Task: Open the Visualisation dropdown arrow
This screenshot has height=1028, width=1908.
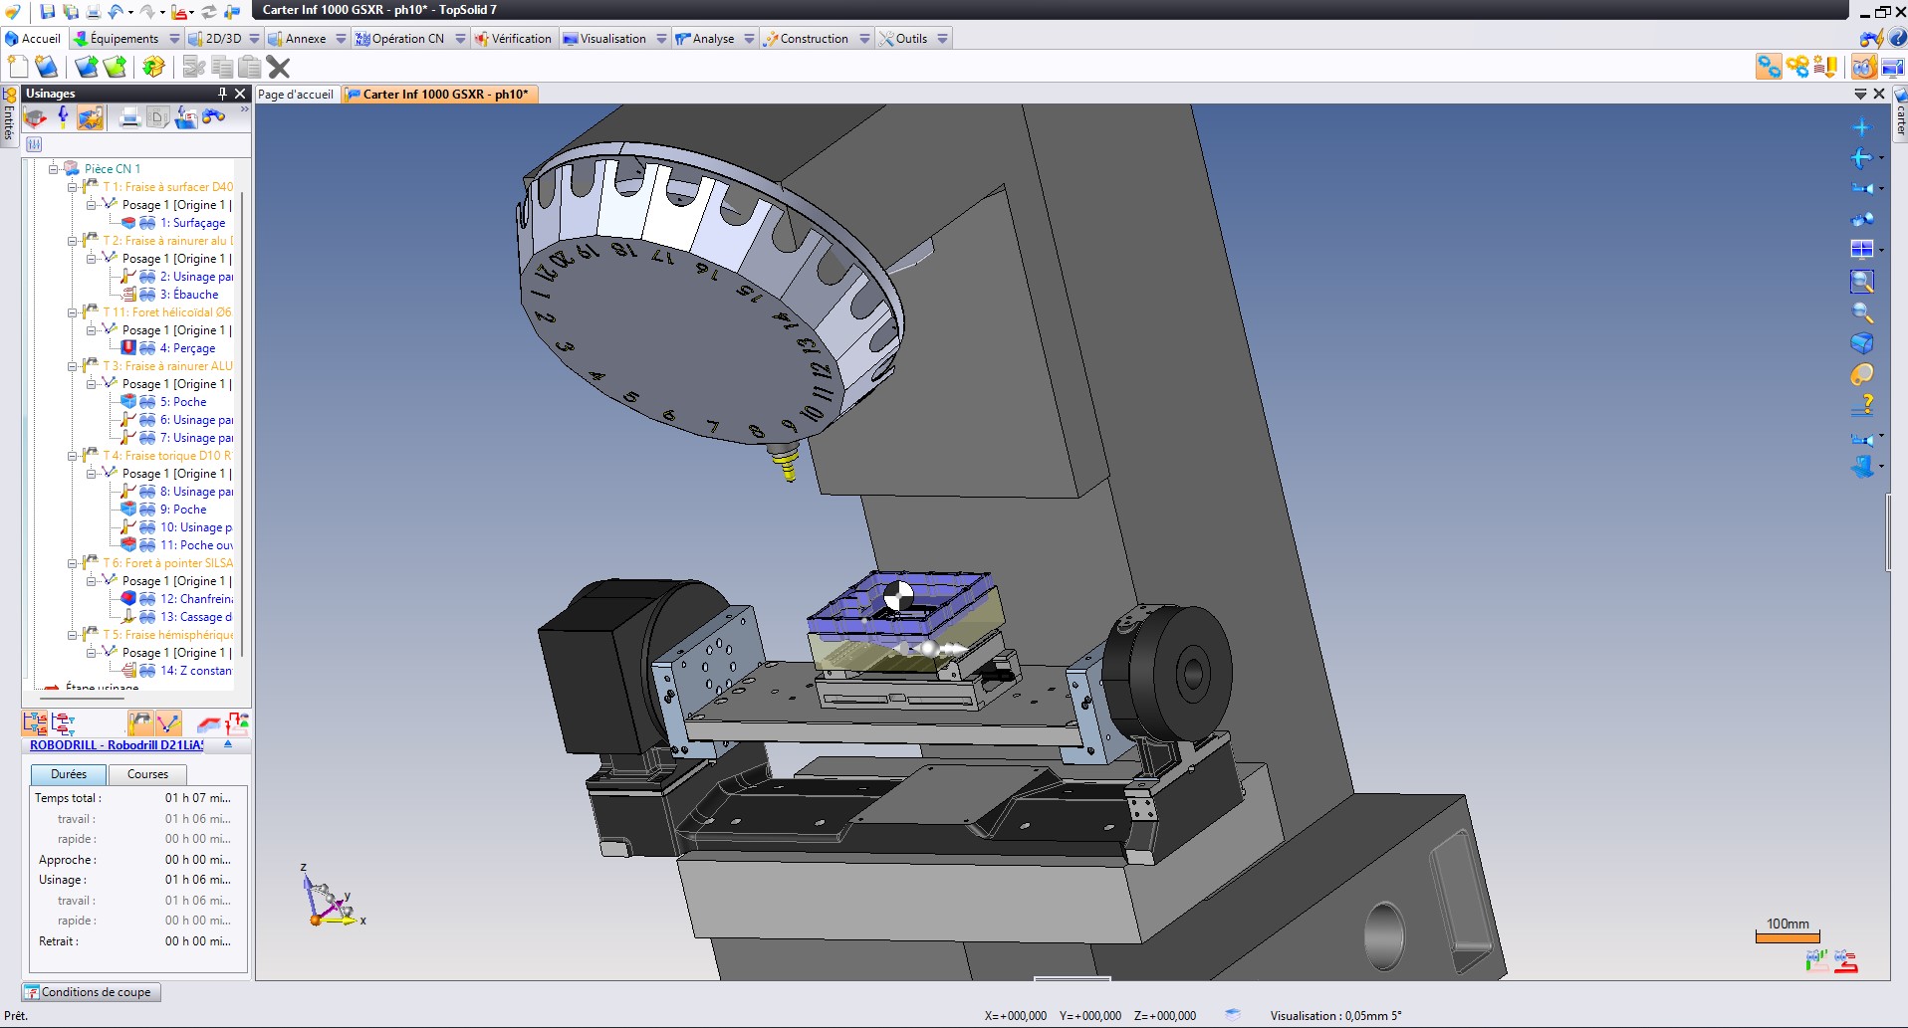Action: [661, 39]
